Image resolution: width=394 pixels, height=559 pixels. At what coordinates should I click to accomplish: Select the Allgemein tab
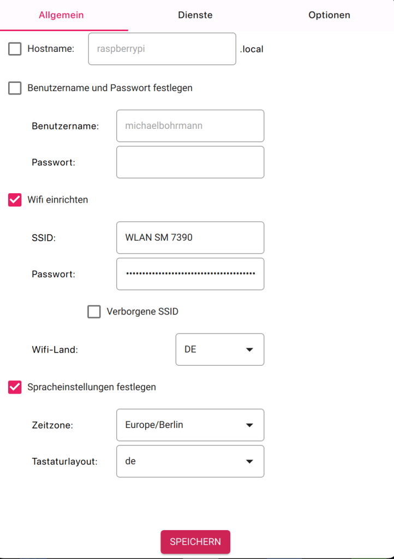point(61,15)
